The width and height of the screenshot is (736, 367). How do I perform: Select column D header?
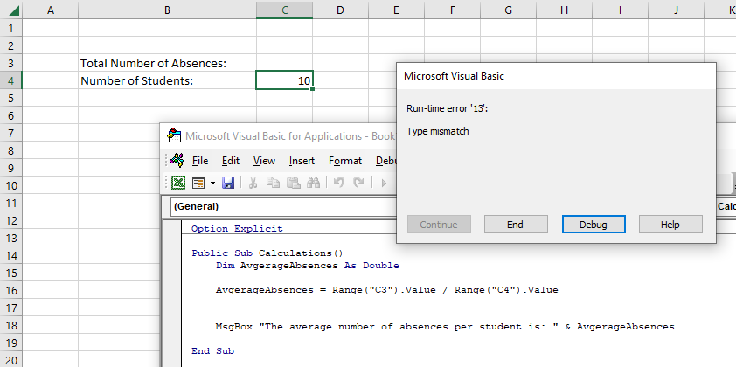click(x=340, y=10)
